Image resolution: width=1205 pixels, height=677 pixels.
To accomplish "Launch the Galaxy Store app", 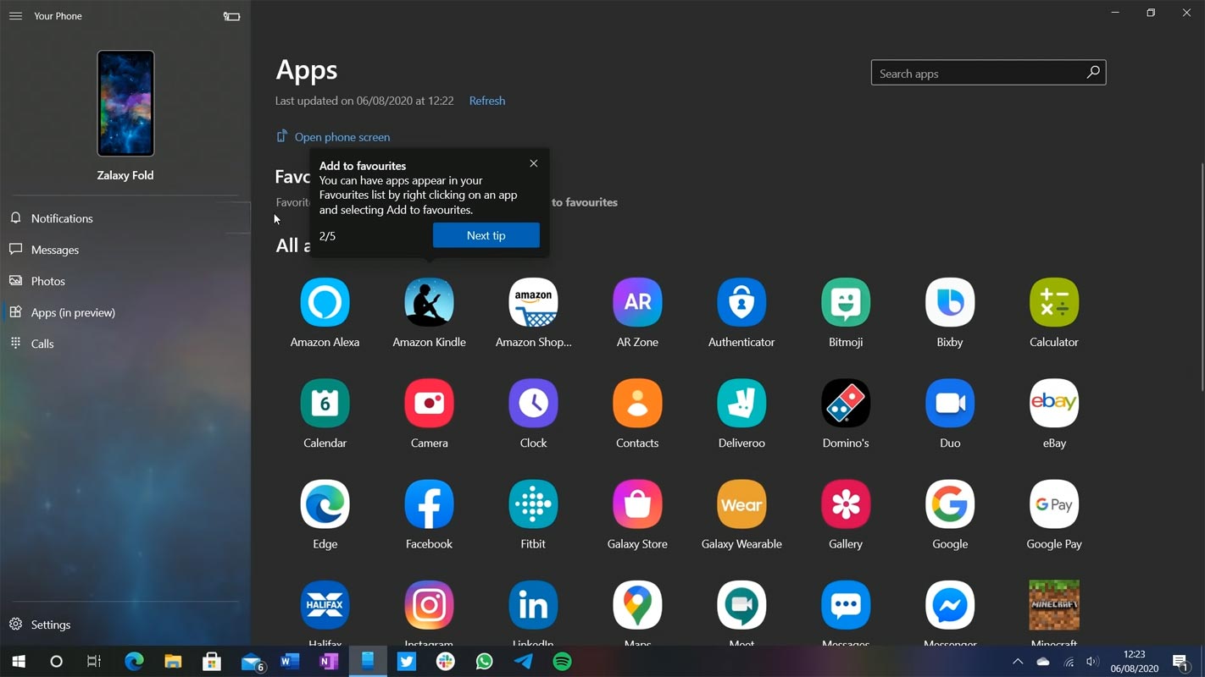I will 637,504.
